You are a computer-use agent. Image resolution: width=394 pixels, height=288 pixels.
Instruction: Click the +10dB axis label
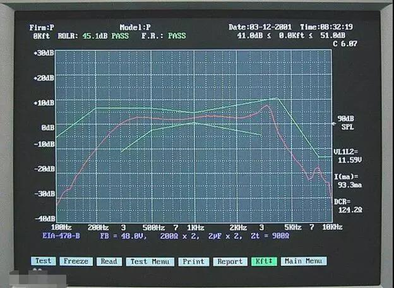pyautogui.click(x=44, y=103)
